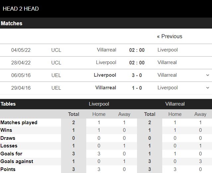This screenshot has width=212, height=173.
Task: Open Liverpool away team on 04/05/22
Action: tap(168, 50)
